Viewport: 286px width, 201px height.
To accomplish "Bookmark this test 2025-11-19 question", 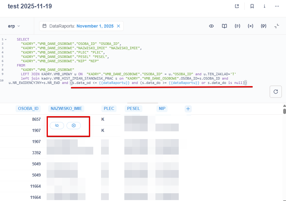I will coord(252,6).
